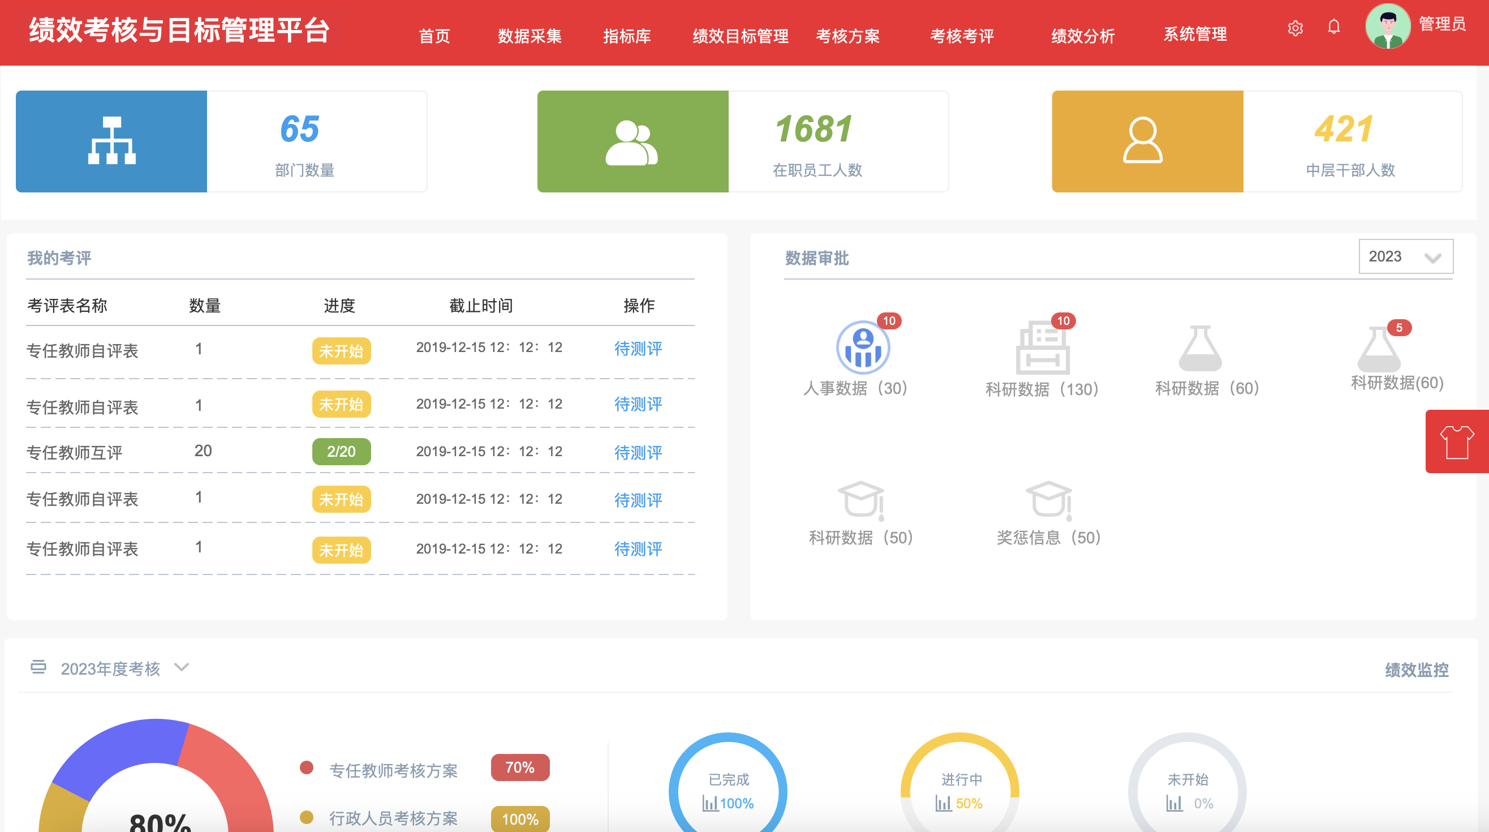Click the 70% badge for 专任教师考核方案

(x=520, y=767)
